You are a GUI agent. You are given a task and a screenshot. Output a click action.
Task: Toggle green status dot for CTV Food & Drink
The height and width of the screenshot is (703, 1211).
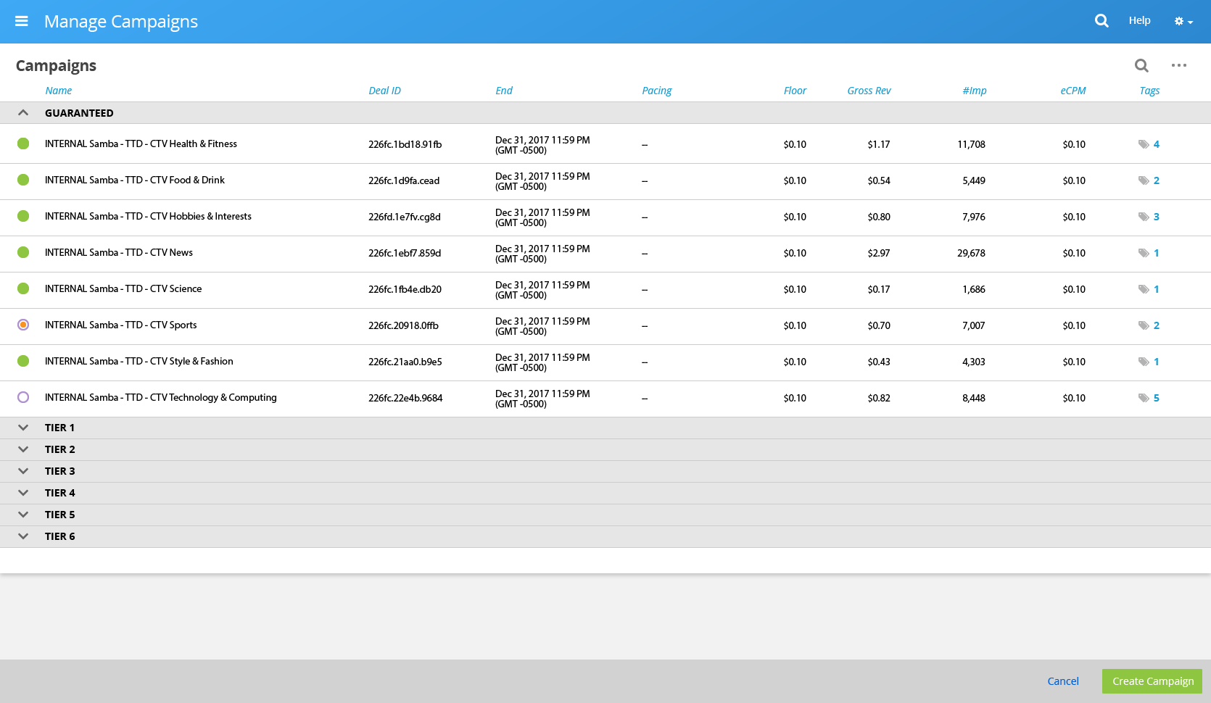(23, 180)
